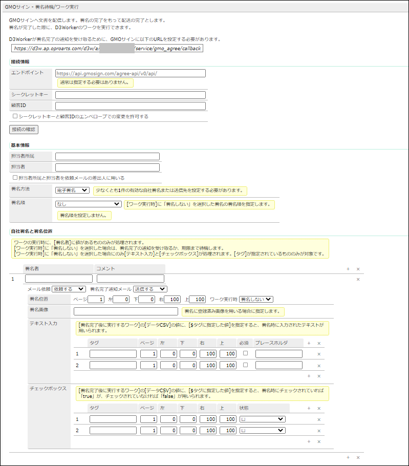Screen dimensions: 409x466
Task: Click the plus icon in the 署名者 header row
Action: click(348, 269)
